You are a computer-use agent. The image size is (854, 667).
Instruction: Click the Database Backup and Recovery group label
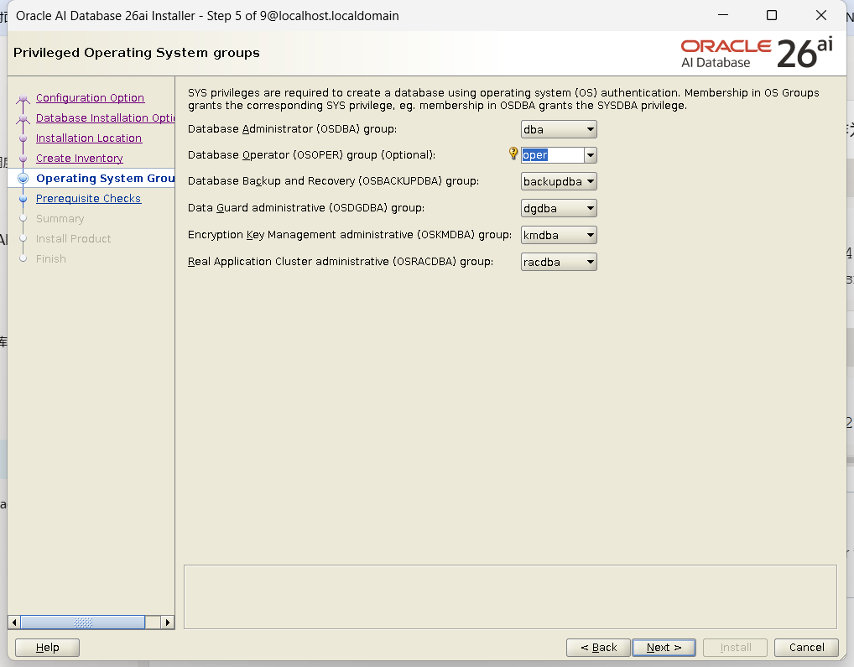333,180
